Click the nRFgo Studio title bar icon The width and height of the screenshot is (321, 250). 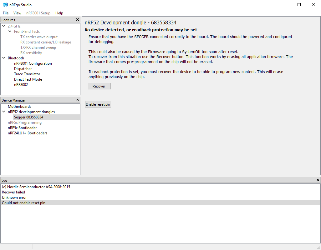(x=5, y=5)
